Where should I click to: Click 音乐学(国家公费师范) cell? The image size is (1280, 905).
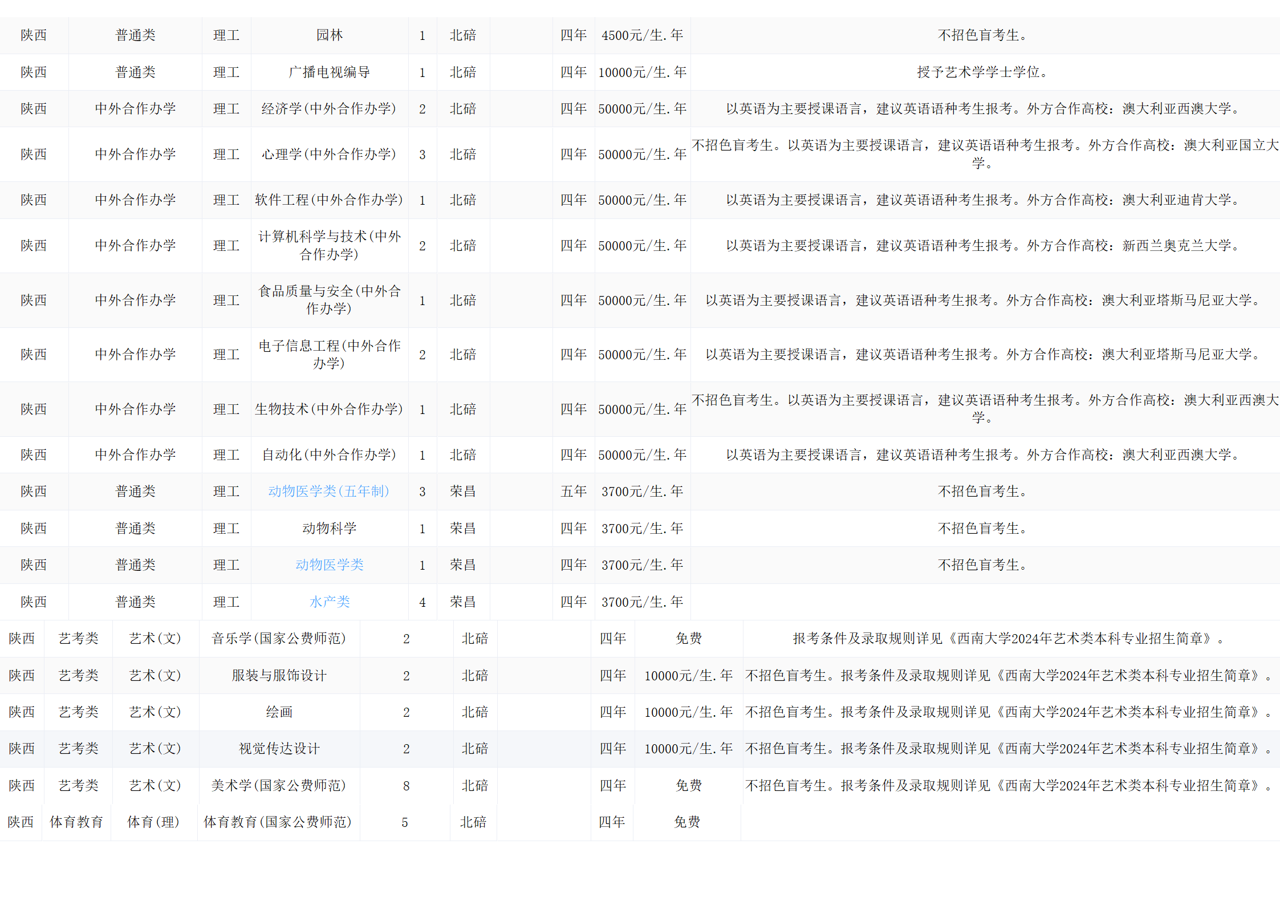[x=279, y=638]
